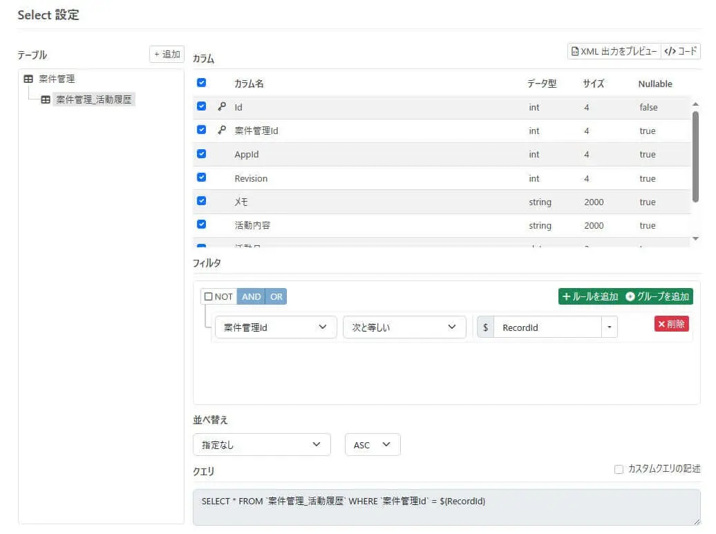
Task: Click the table icon beside 案件管理_活動履歴
Action: point(46,99)
